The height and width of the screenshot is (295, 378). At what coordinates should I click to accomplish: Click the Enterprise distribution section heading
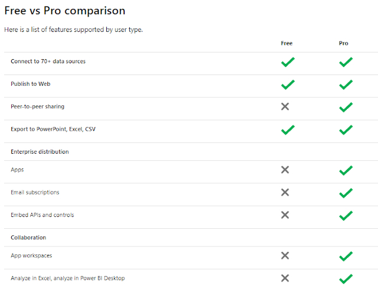(x=40, y=152)
